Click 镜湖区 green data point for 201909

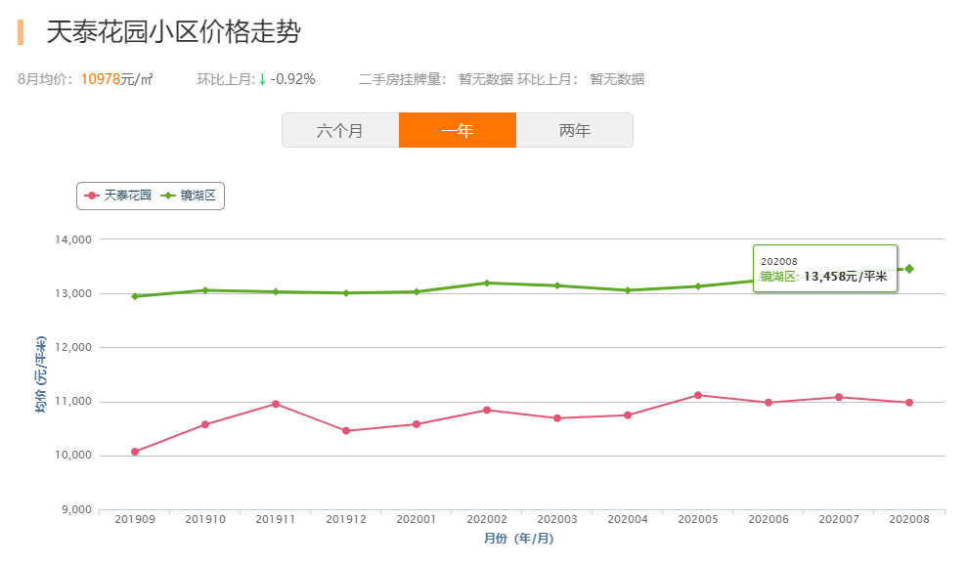[135, 296]
